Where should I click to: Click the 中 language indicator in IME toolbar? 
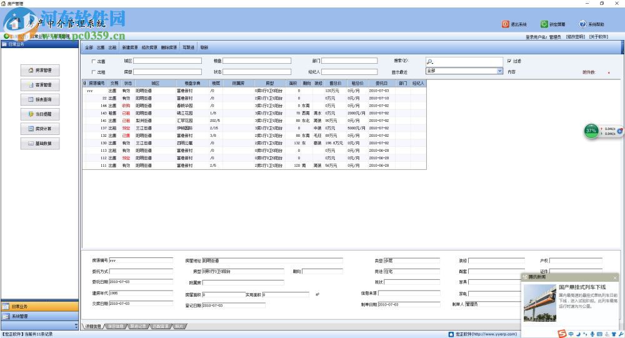[571, 334]
